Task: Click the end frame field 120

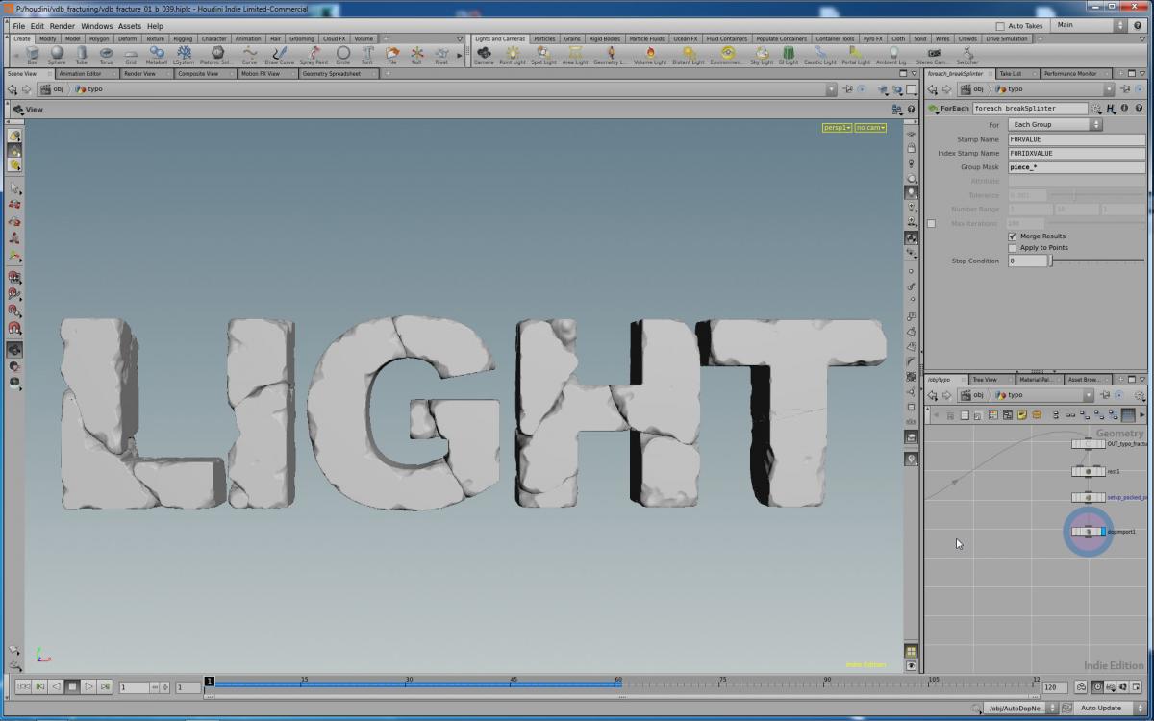Action: pos(1055,688)
